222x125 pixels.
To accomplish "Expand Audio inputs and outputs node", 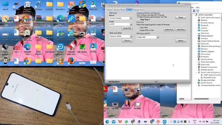I will [196, 18].
